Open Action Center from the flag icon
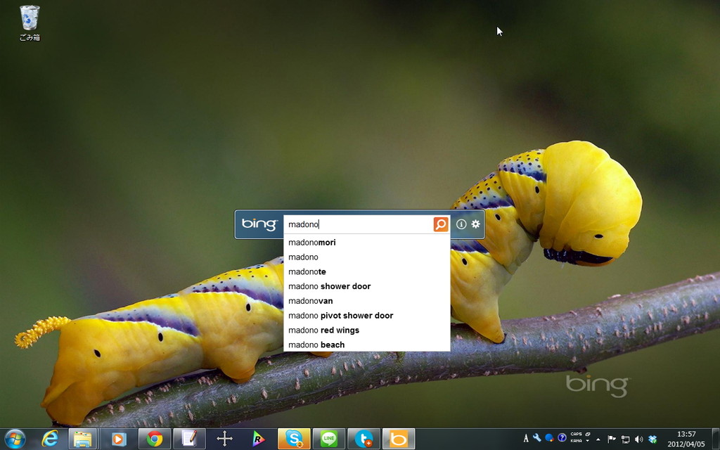The height and width of the screenshot is (450, 720). pyautogui.click(x=612, y=438)
